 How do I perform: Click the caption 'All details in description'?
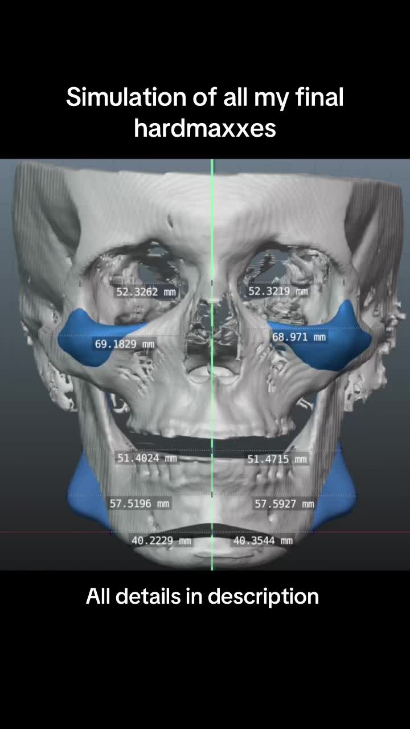202,597
